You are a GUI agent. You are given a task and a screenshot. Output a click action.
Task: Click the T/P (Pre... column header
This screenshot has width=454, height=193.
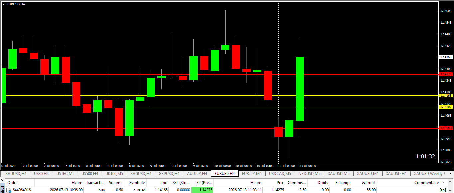(x=202, y=183)
